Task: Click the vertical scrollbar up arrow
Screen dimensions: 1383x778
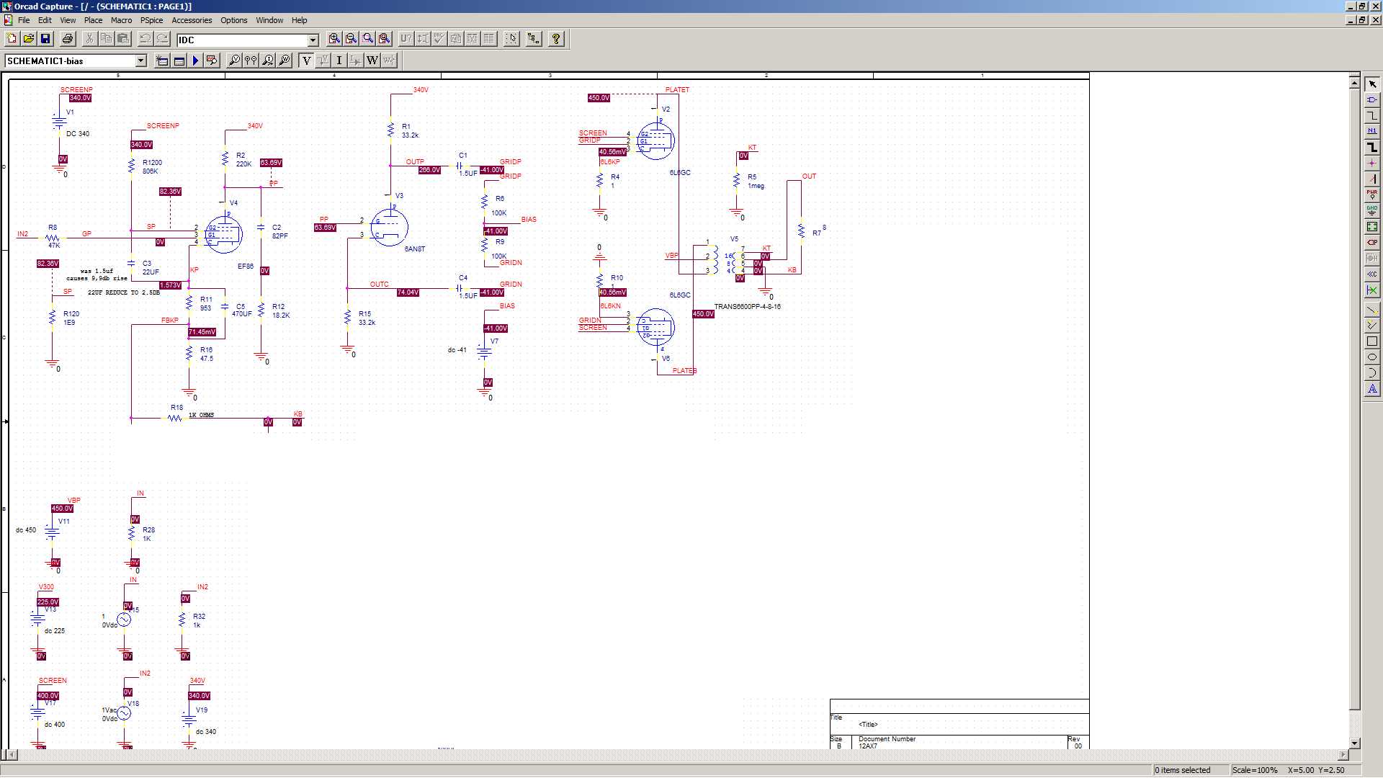Action: (1354, 83)
